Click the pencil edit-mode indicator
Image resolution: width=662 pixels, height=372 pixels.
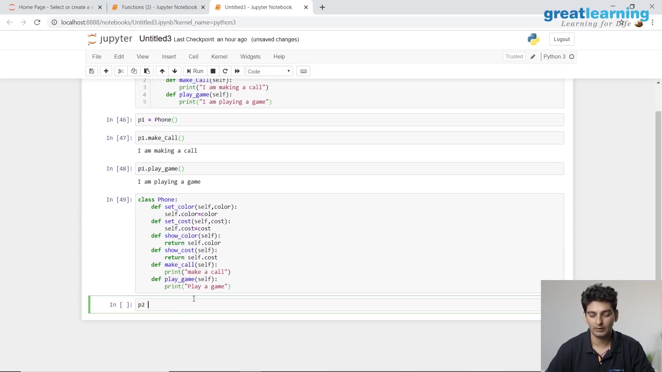[533, 56]
